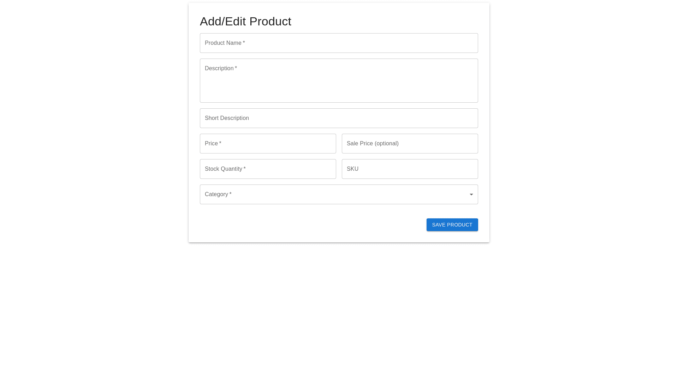Click the 'Category' label text

click(216, 194)
